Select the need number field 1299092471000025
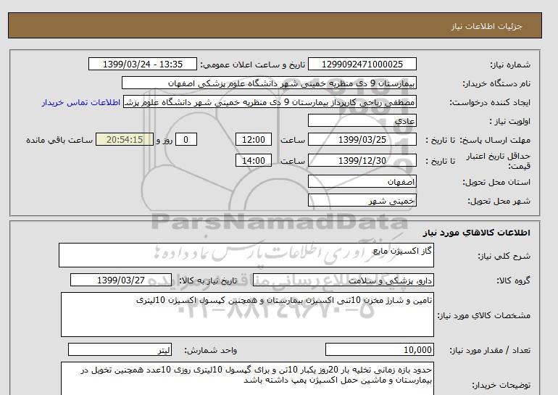Screen dimensions: 558x395 pos(362,64)
